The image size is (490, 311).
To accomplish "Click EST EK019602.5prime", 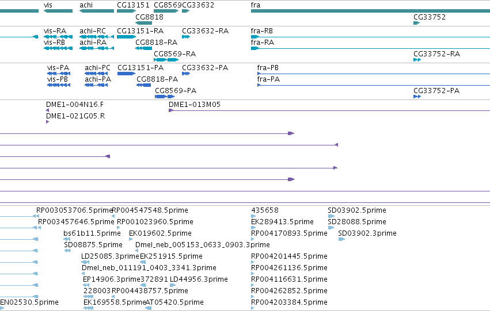I will pyautogui.click(x=160, y=233).
